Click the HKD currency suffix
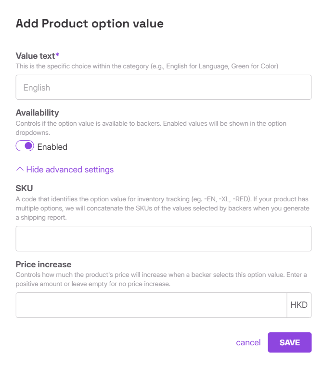Image resolution: width=323 pixels, height=367 pixels. click(x=299, y=305)
